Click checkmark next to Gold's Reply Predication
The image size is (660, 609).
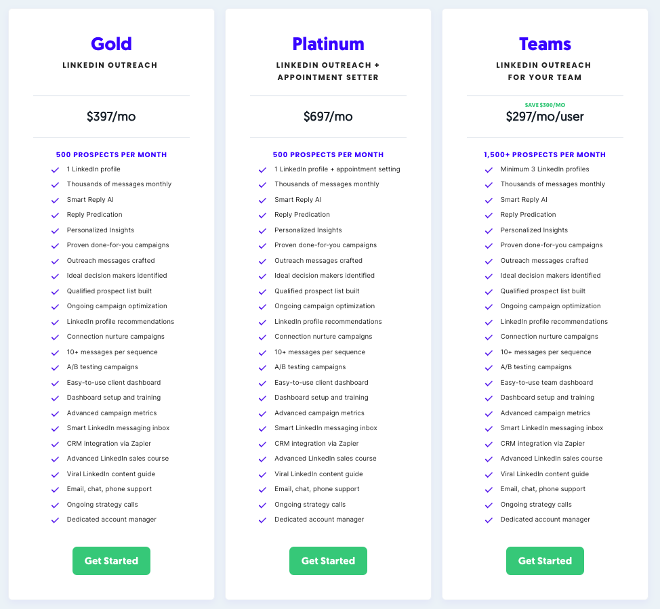coord(55,215)
